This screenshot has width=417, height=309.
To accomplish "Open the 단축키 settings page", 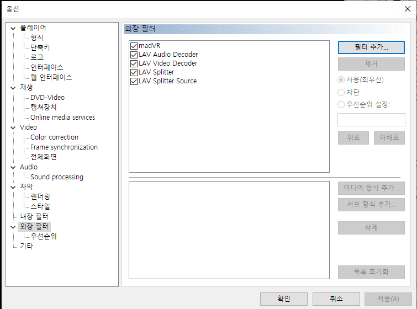I will [x=40, y=47].
